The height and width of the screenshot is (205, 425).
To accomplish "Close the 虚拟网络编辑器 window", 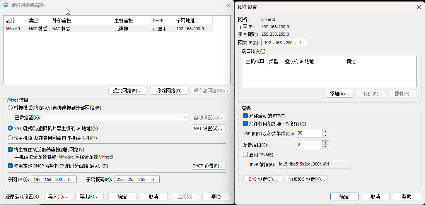I will [x=228, y=5].
